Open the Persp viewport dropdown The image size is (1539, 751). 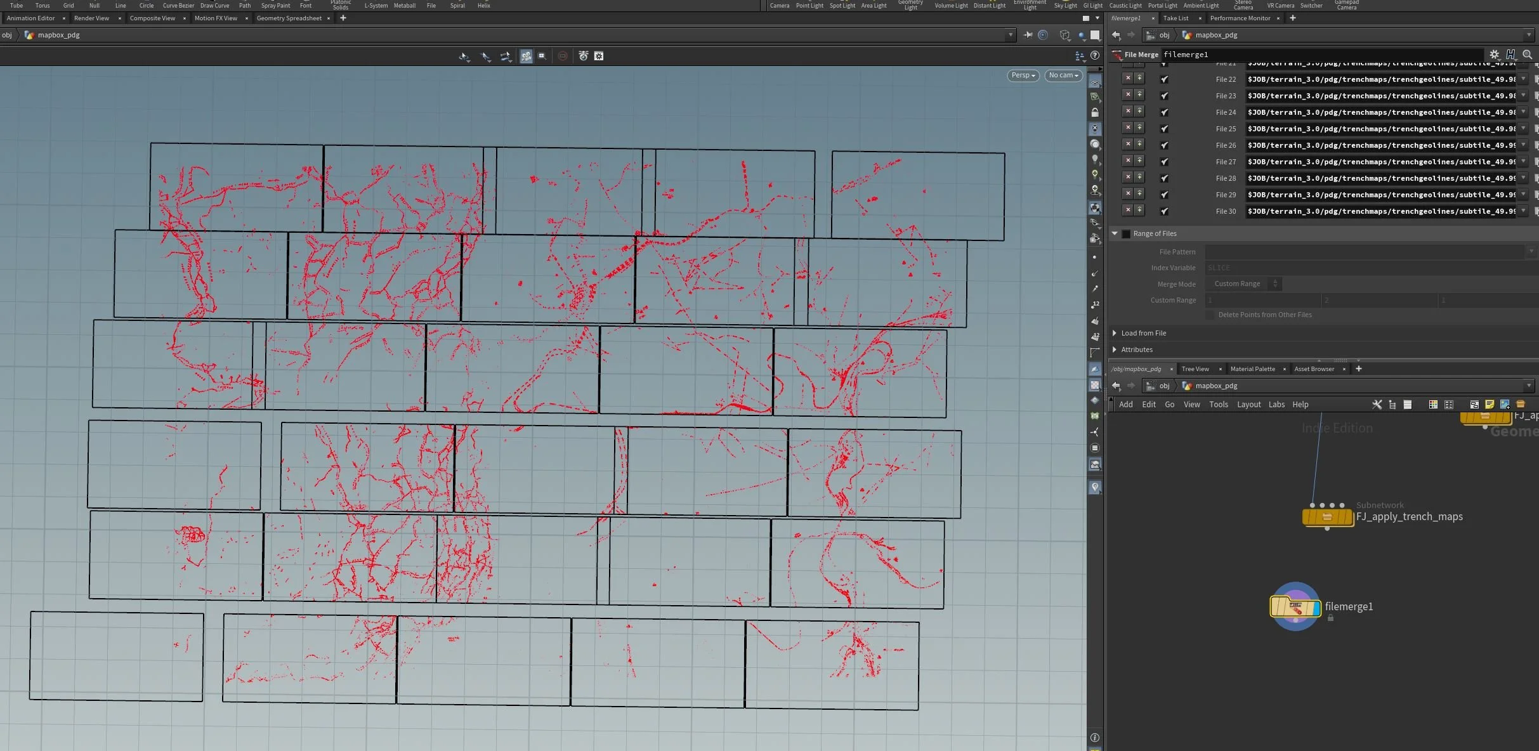1023,75
